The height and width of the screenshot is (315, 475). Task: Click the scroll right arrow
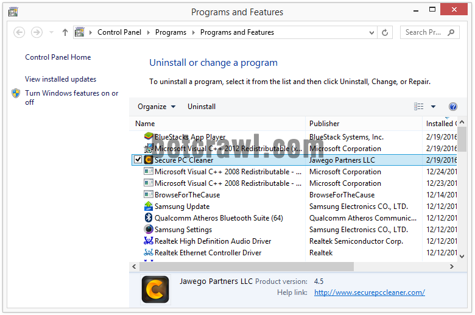pyautogui.click(x=452, y=266)
